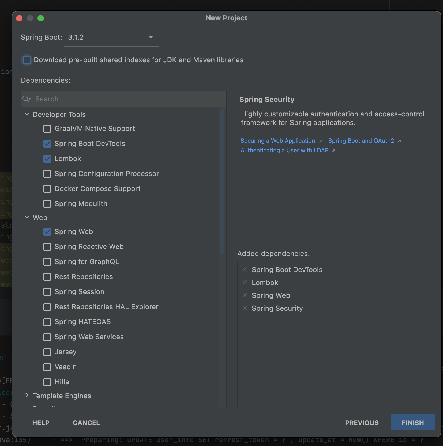
Task: Open external arrow beside Authenticating a User with LDAP
Action: (334, 151)
